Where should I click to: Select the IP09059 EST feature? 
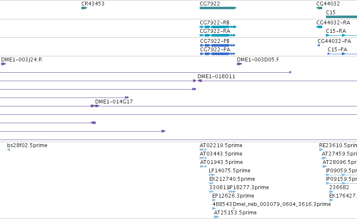[x=341, y=175]
